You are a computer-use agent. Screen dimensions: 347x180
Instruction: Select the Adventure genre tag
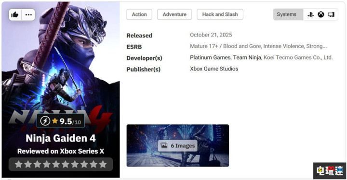point(174,14)
